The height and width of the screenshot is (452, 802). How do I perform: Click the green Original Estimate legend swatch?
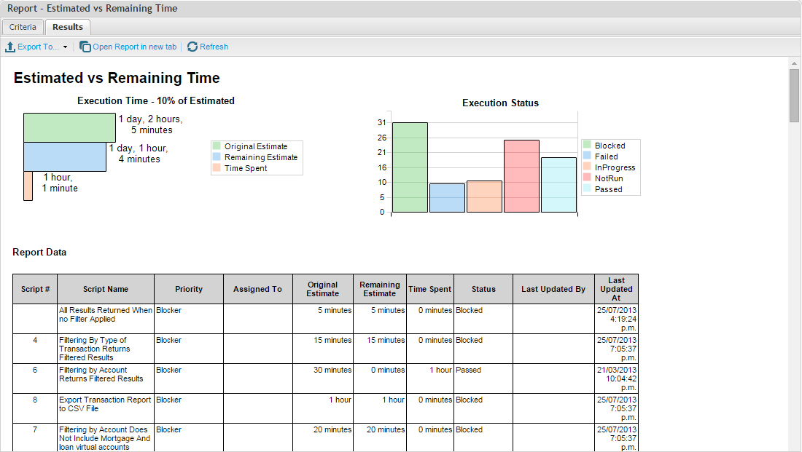click(217, 146)
